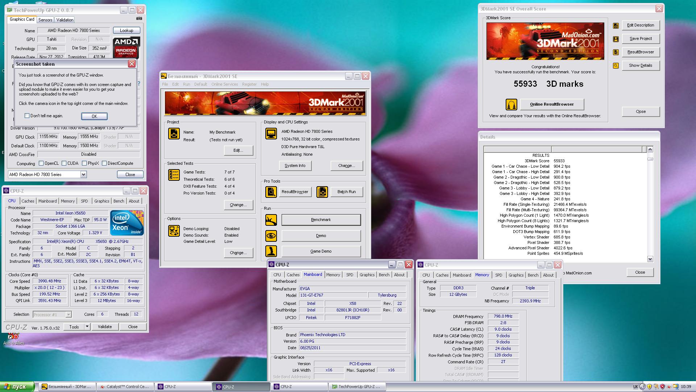Switch to the Sensors tab in GPU-Z

(45, 20)
